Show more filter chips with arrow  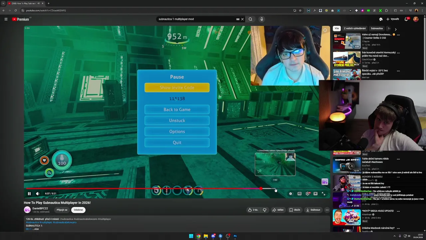[x=395, y=29]
